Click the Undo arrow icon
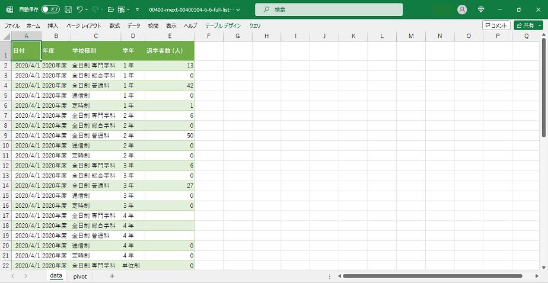The height and width of the screenshot is (283, 548). 80,9
